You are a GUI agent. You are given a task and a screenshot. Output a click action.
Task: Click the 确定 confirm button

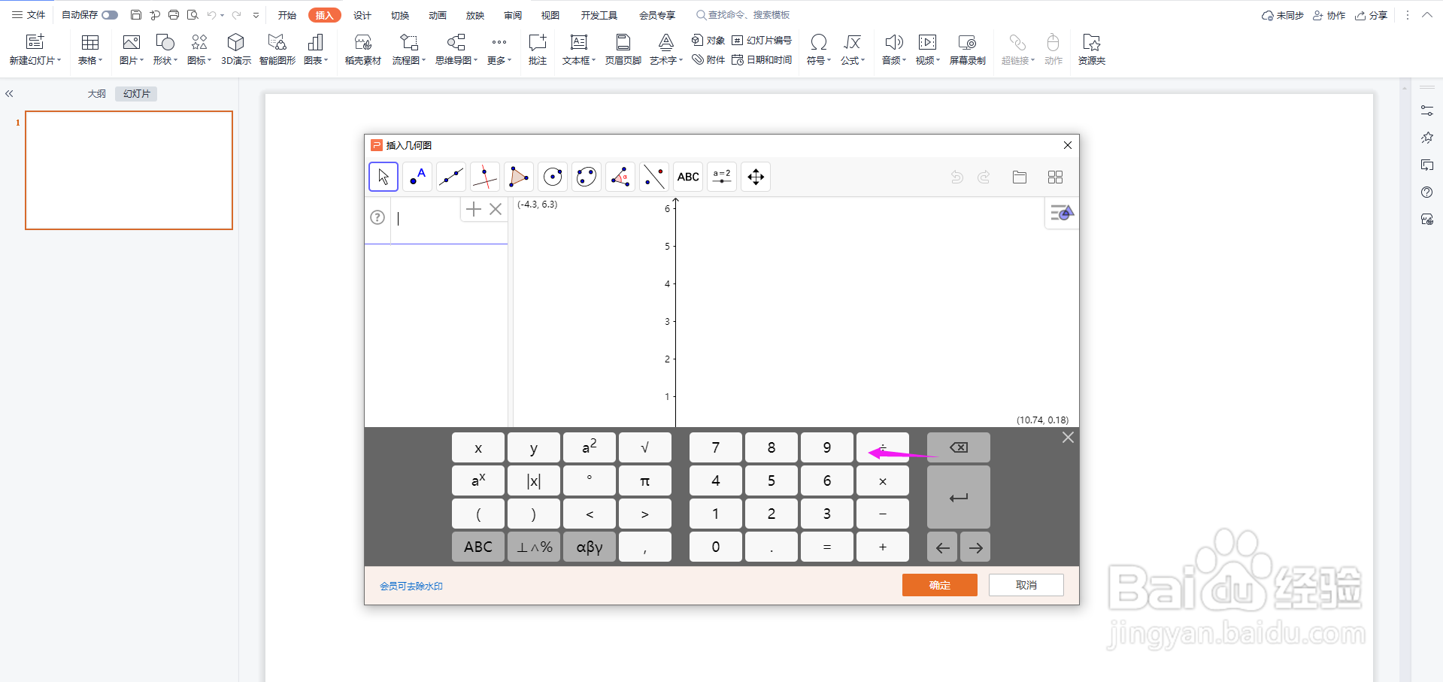[x=940, y=585]
